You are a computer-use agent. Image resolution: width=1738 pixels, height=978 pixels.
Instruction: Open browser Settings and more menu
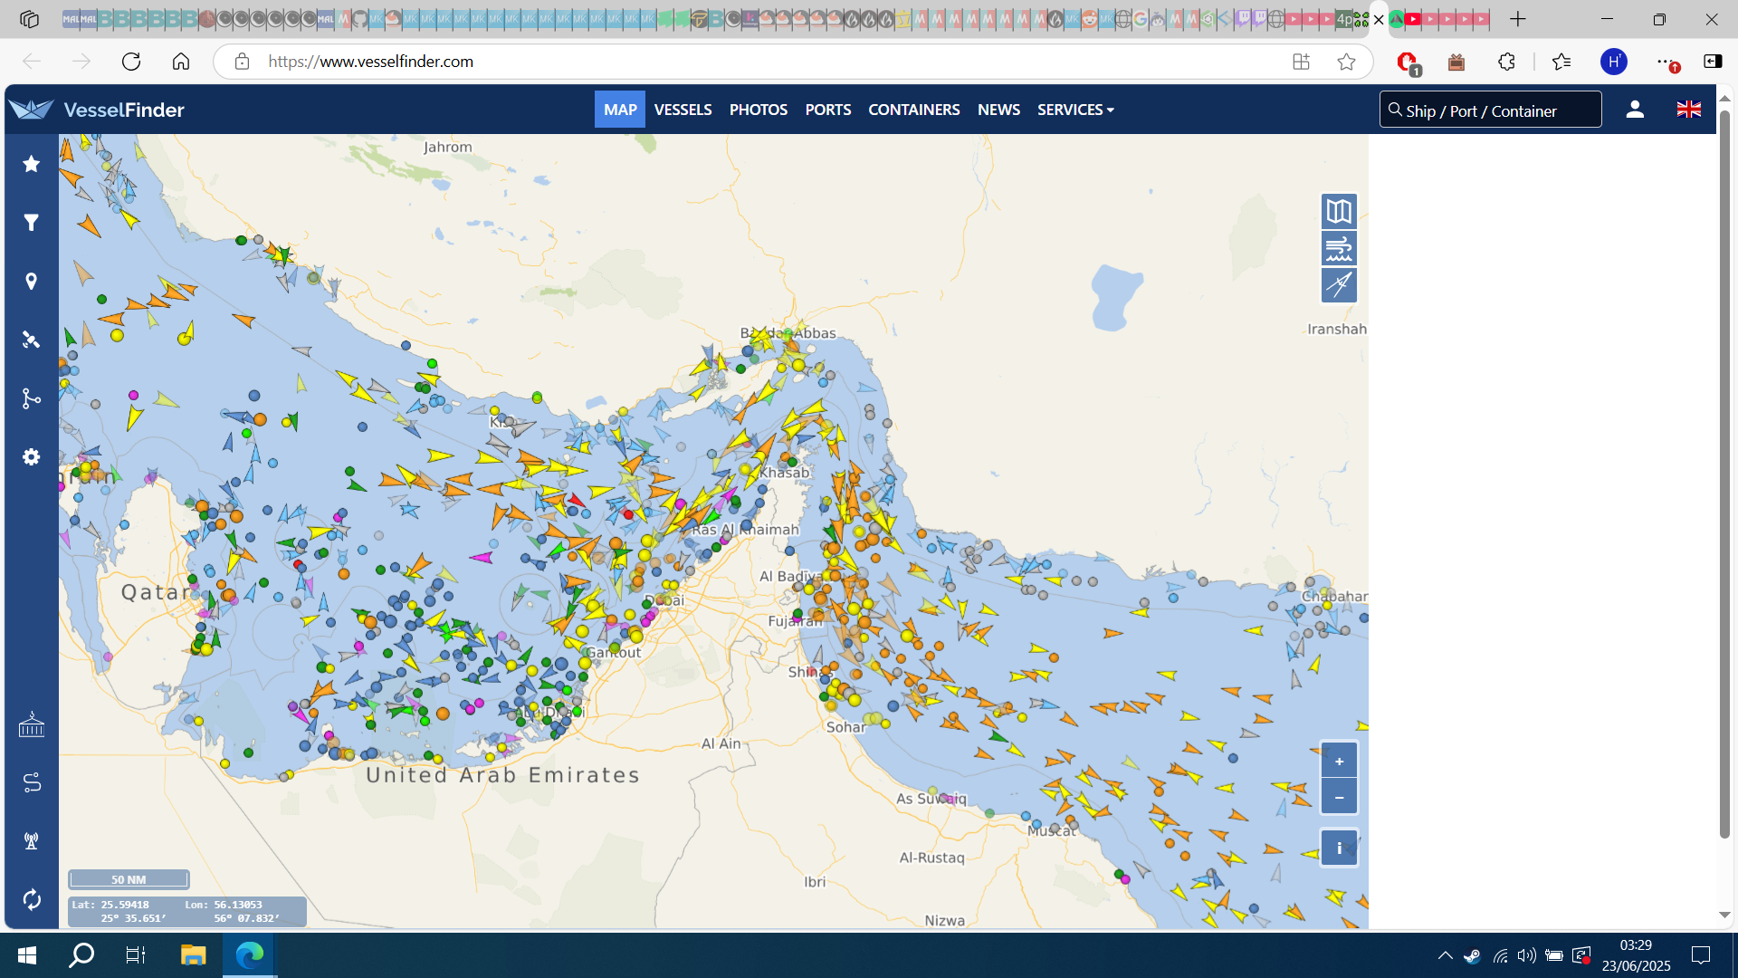click(x=1666, y=62)
